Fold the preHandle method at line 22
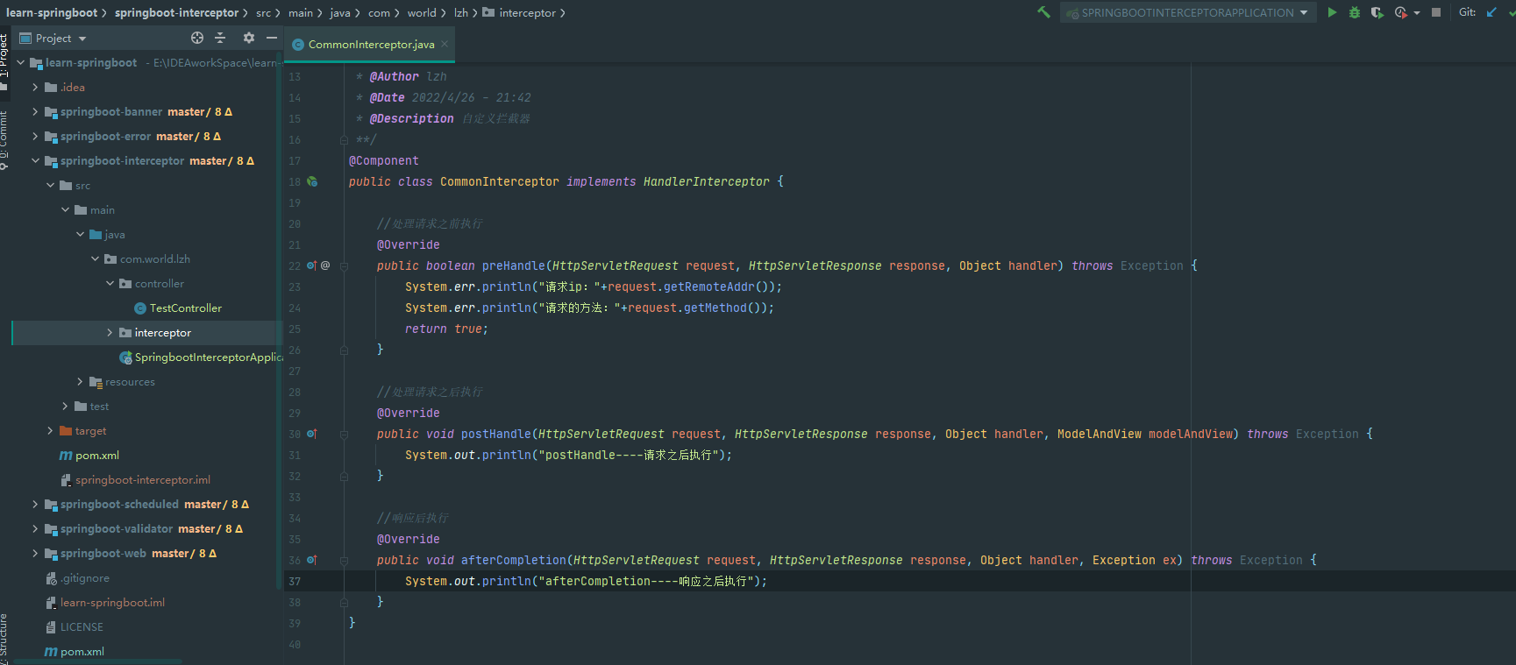The height and width of the screenshot is (665, 1516). click(x=344, y=265)
